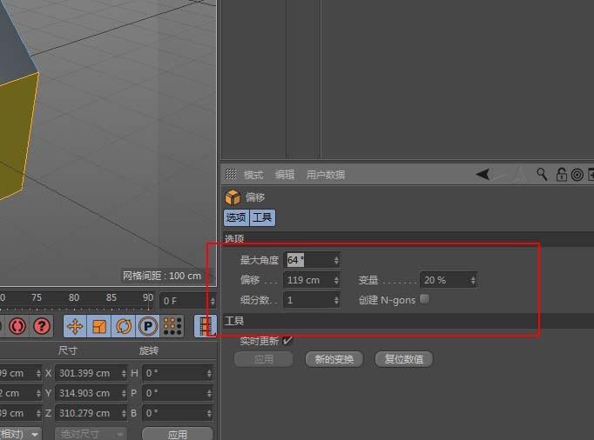Viewport: 594px width, 440px height.
Task: Click the greyed 应用 button under 实时更新
Action: (264, 359)
